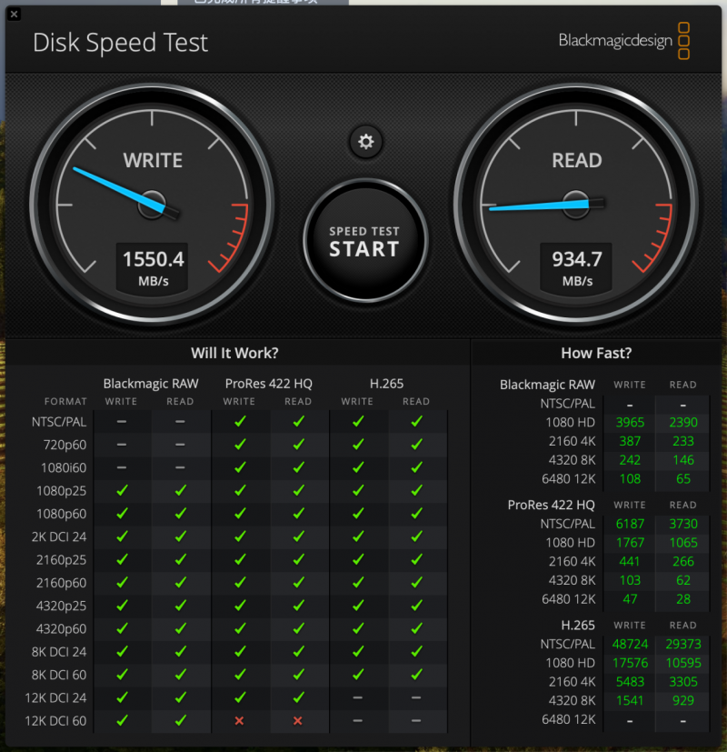The image size is (727, 752).
Task: Click ProRes 422 HQ column header in Will It Work
Action: pyautogui.click(x=269, y=384)
